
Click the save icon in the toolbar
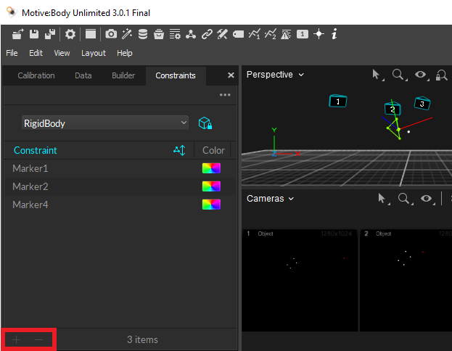point(33,34)
